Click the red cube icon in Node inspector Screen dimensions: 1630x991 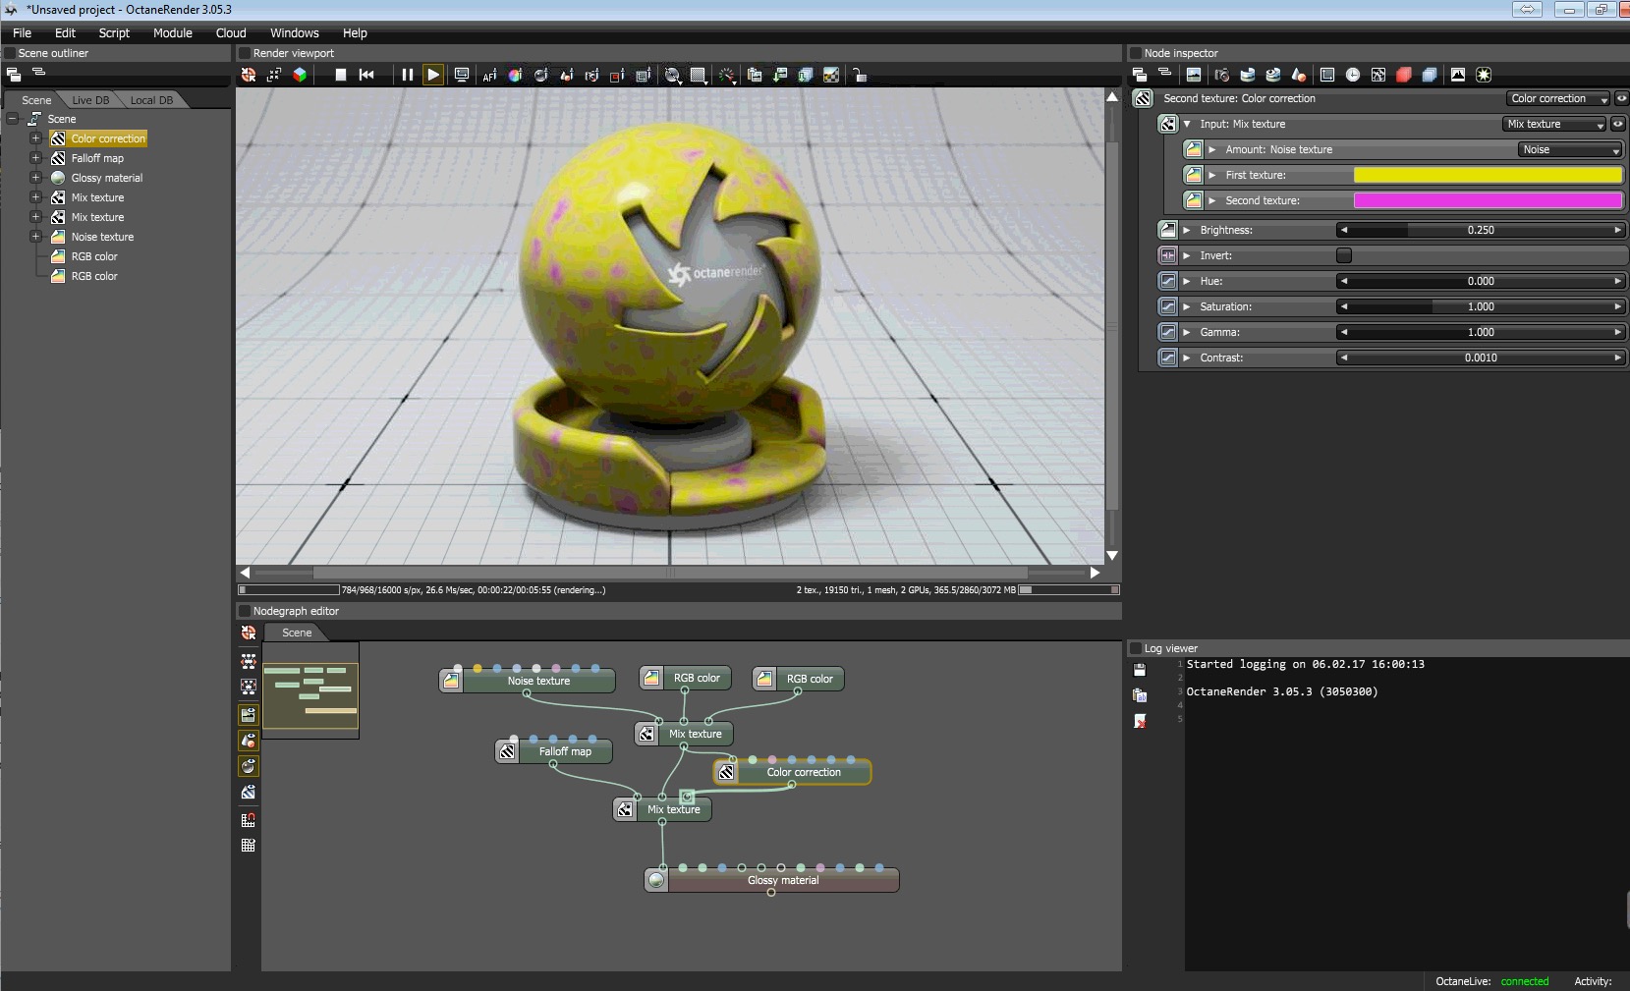coord(1404,75)
